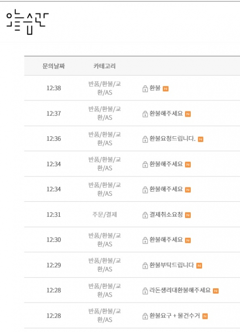Image resolution: width=240 pixels, height=332 pixels.
Task: Click the 주문/결제 category cell
Action: [x=104, y=214]
